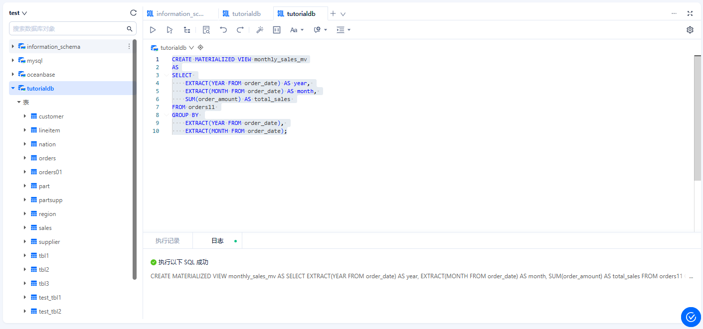Click the sales table icon

click(x=34, y=227)
